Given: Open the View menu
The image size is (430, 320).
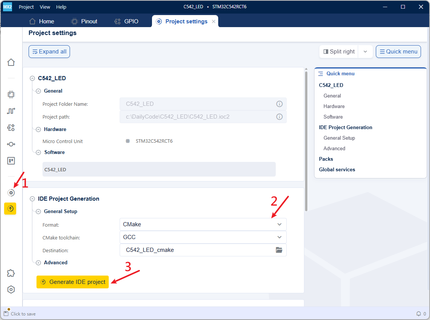Looking at the screenshot, I should point(45,7).
